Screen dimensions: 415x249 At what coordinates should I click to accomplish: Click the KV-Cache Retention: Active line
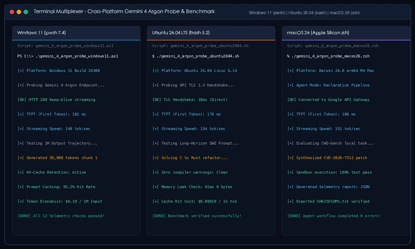pos(52,172)
